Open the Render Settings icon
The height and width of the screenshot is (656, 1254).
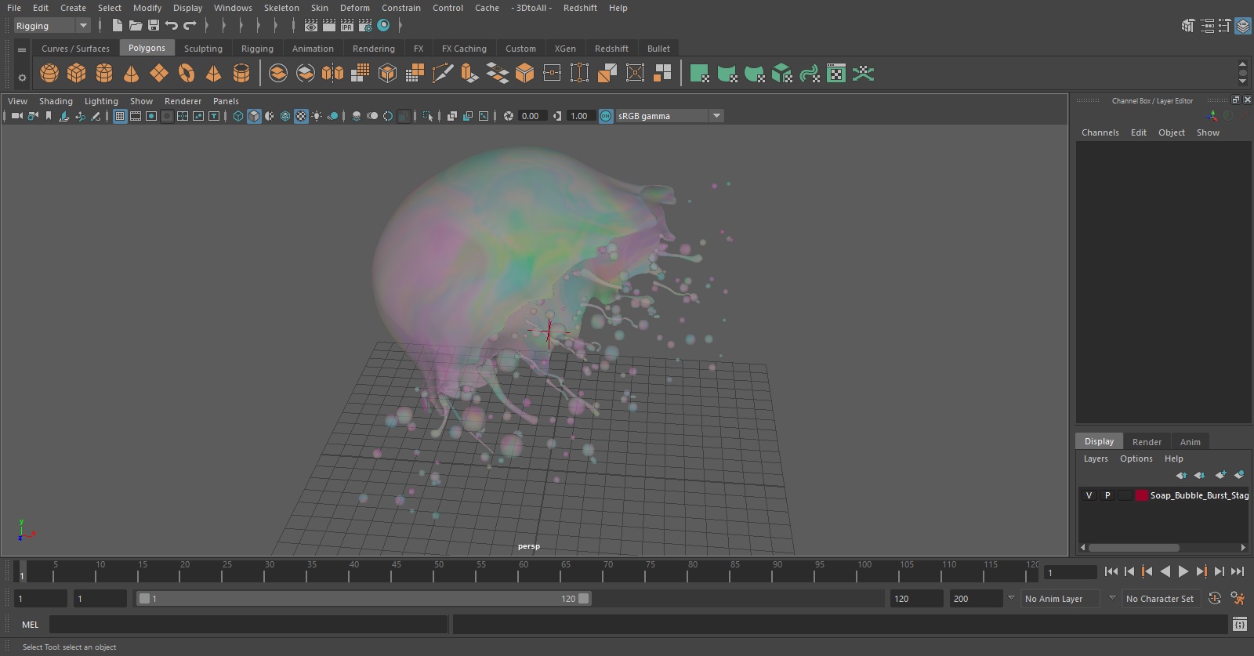365,26
